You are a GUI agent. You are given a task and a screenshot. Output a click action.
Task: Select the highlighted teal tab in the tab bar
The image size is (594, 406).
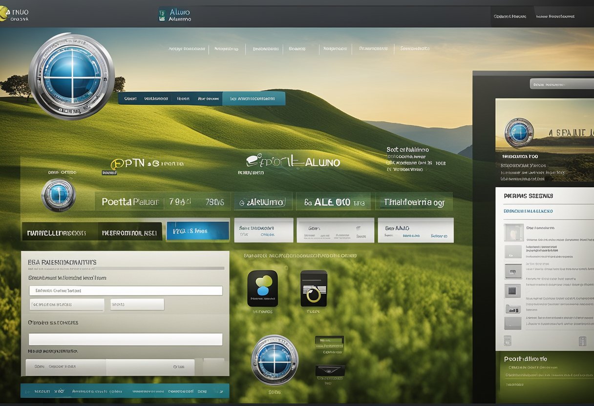click(254, 99)
